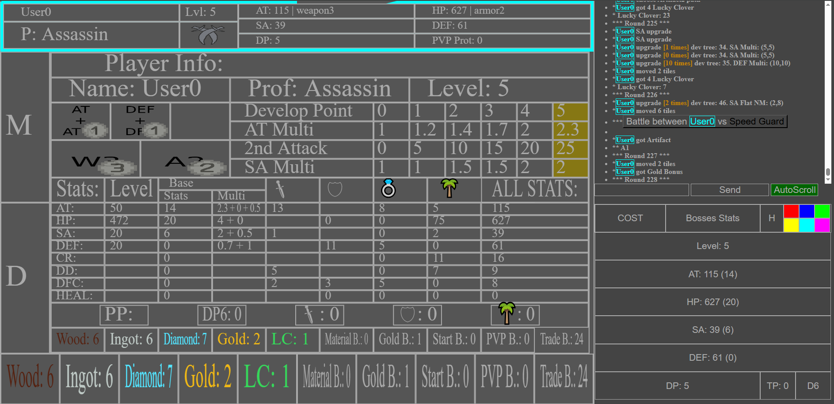Select the AT+AT upgrade icon

point(81,120)
